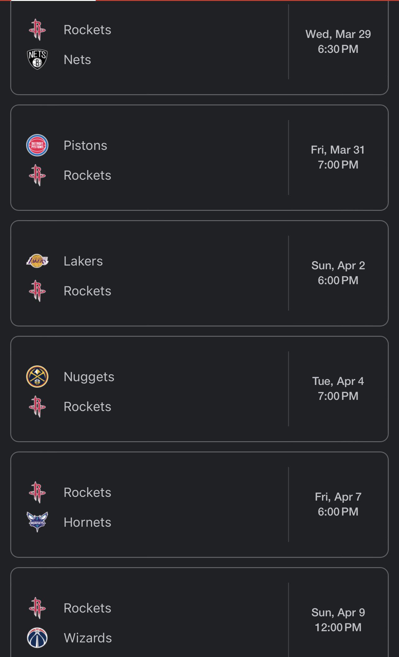Screen dimensions: 399x657
Task: Open the Hornets team name
Action: 87,522
